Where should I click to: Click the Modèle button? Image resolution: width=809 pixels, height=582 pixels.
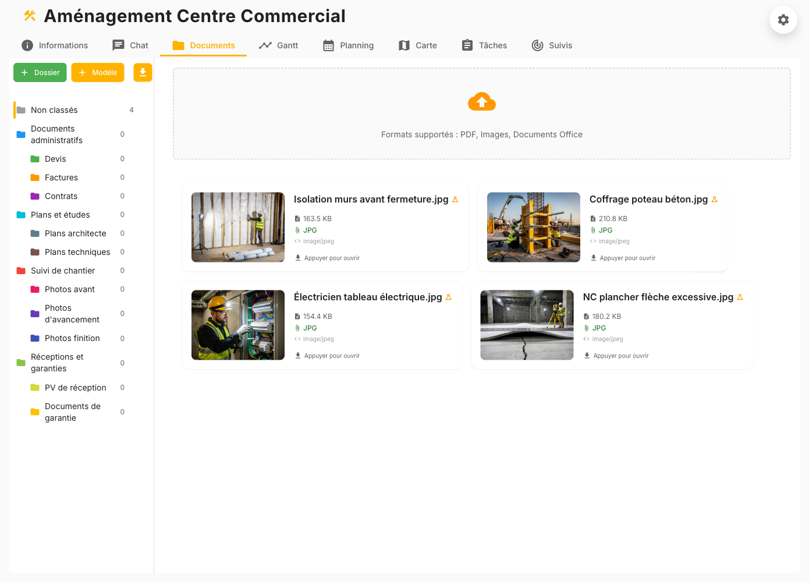[x=97, y=72]
